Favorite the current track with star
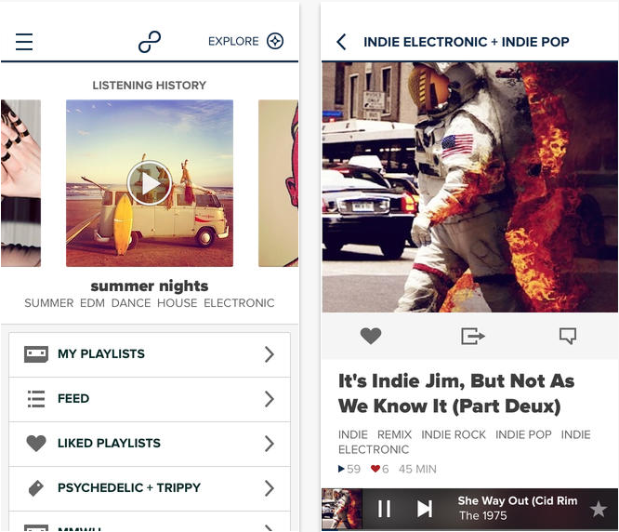The image size is (619, 532). pyautogui.click(x=599, y=509)
